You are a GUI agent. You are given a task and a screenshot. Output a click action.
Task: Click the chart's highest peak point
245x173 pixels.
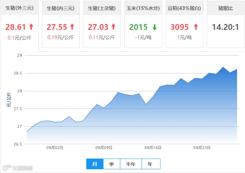(223, 67)
